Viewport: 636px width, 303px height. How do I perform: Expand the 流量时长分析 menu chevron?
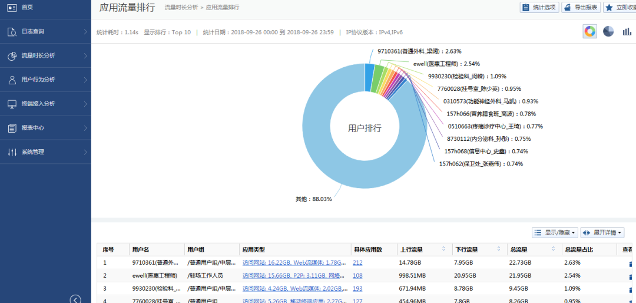[85, 55]
